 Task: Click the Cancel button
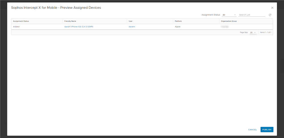tap(252, 130)
